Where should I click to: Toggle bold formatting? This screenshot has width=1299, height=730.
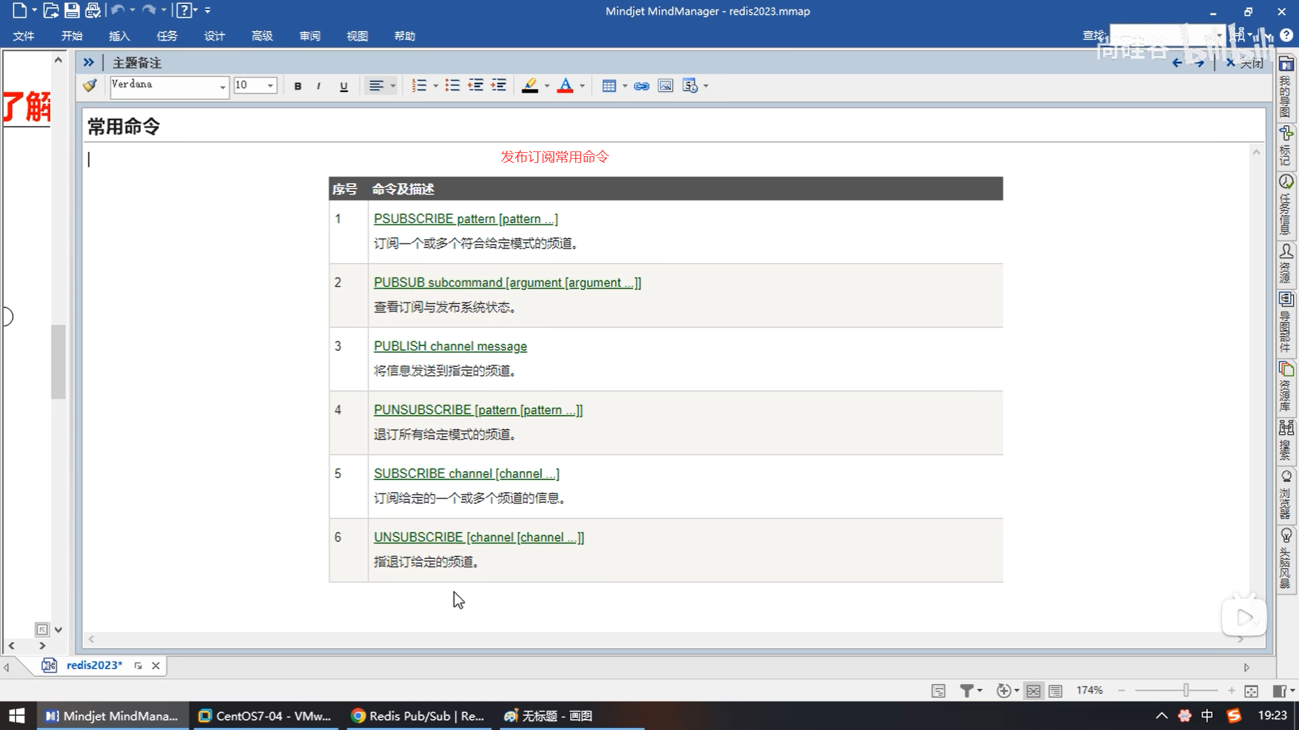coord(298,87)
